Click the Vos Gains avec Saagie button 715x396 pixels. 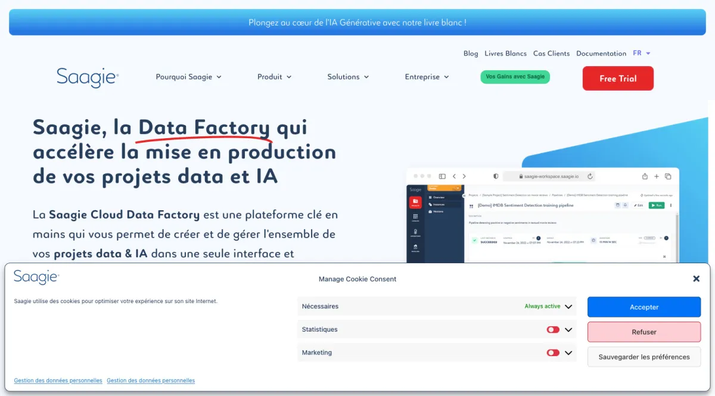click(x=515, y=77)
